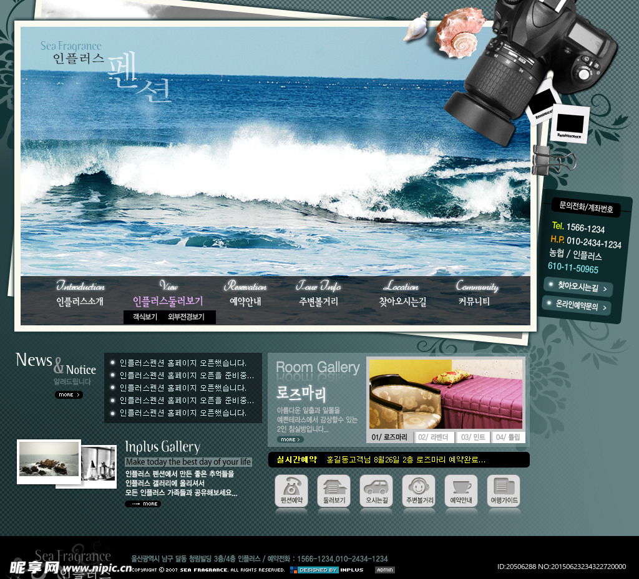Click the 펜션예약 telephone icon
Viewport: 639px width, 579px height.
click(292, 490)
